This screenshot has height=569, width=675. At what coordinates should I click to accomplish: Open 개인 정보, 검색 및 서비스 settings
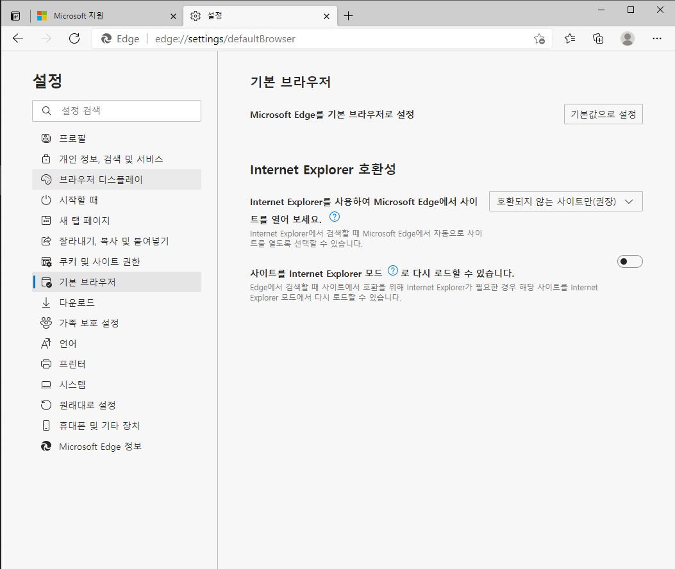click(117, 159)
